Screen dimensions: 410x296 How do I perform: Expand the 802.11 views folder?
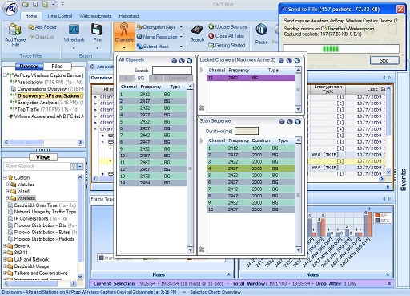(x=5, y=253)
